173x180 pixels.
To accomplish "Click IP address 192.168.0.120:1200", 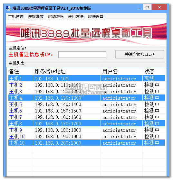I will [58, 92].
